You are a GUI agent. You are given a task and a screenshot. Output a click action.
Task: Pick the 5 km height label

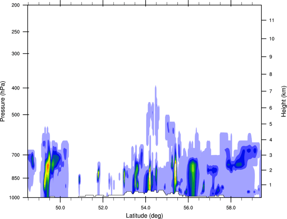tap(271, 124)
